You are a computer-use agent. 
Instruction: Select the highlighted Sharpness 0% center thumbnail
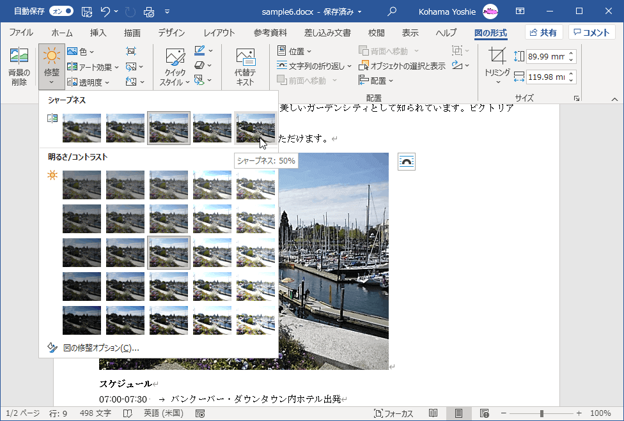coord(169,128)
